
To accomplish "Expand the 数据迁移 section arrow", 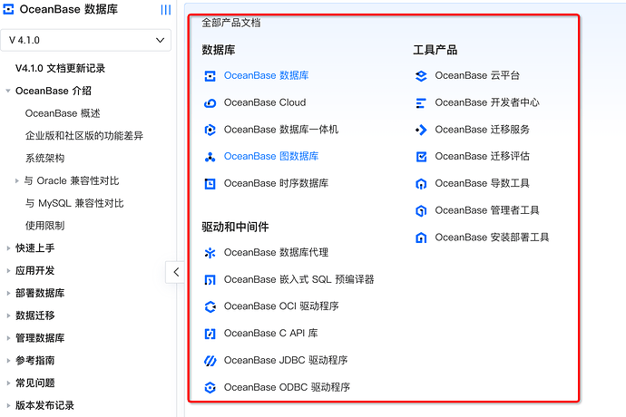I will click(x=8, y=315).
